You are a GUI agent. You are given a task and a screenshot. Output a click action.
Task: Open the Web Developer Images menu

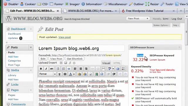point(73,4)
